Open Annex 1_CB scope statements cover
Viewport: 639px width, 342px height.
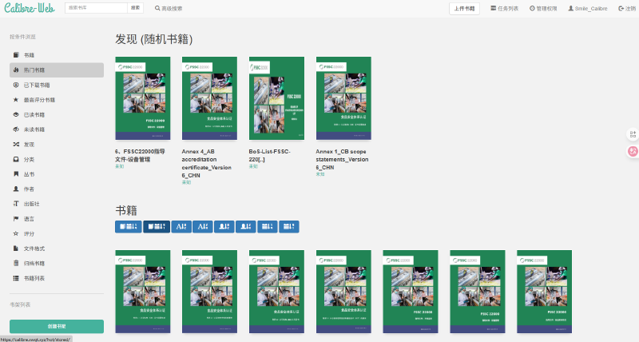[x=343, y=98]
